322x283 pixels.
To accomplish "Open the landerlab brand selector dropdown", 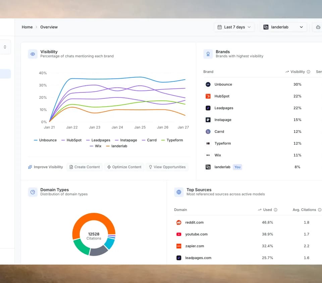I will pos(283,27).
